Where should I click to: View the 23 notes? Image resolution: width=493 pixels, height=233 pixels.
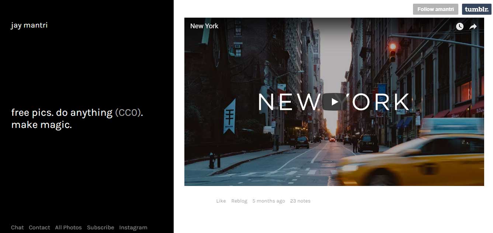(x=300, y=201)
